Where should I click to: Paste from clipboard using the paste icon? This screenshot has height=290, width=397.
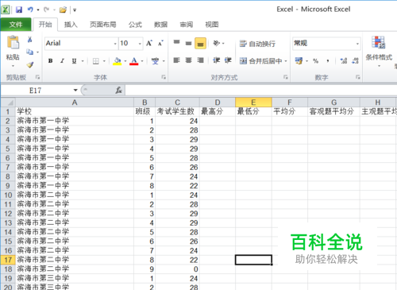click(13, 42)
